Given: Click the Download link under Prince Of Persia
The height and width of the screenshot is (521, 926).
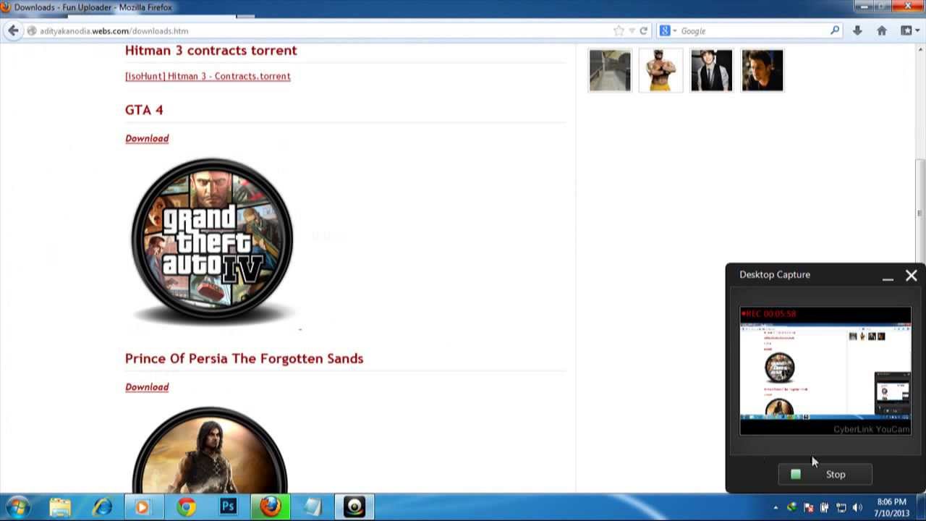Looking at the screenshot, I should (x=147, y=387).
